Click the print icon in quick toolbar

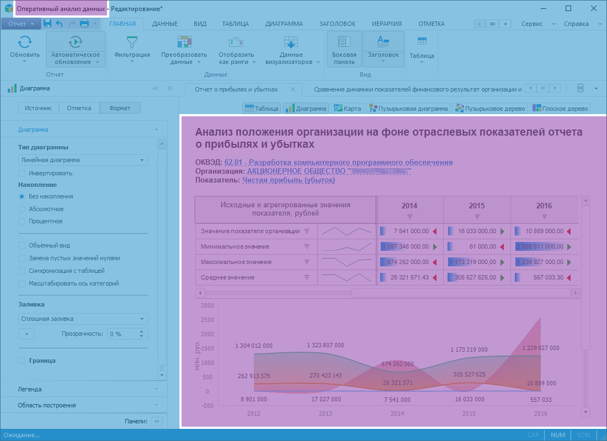point(84,24)
